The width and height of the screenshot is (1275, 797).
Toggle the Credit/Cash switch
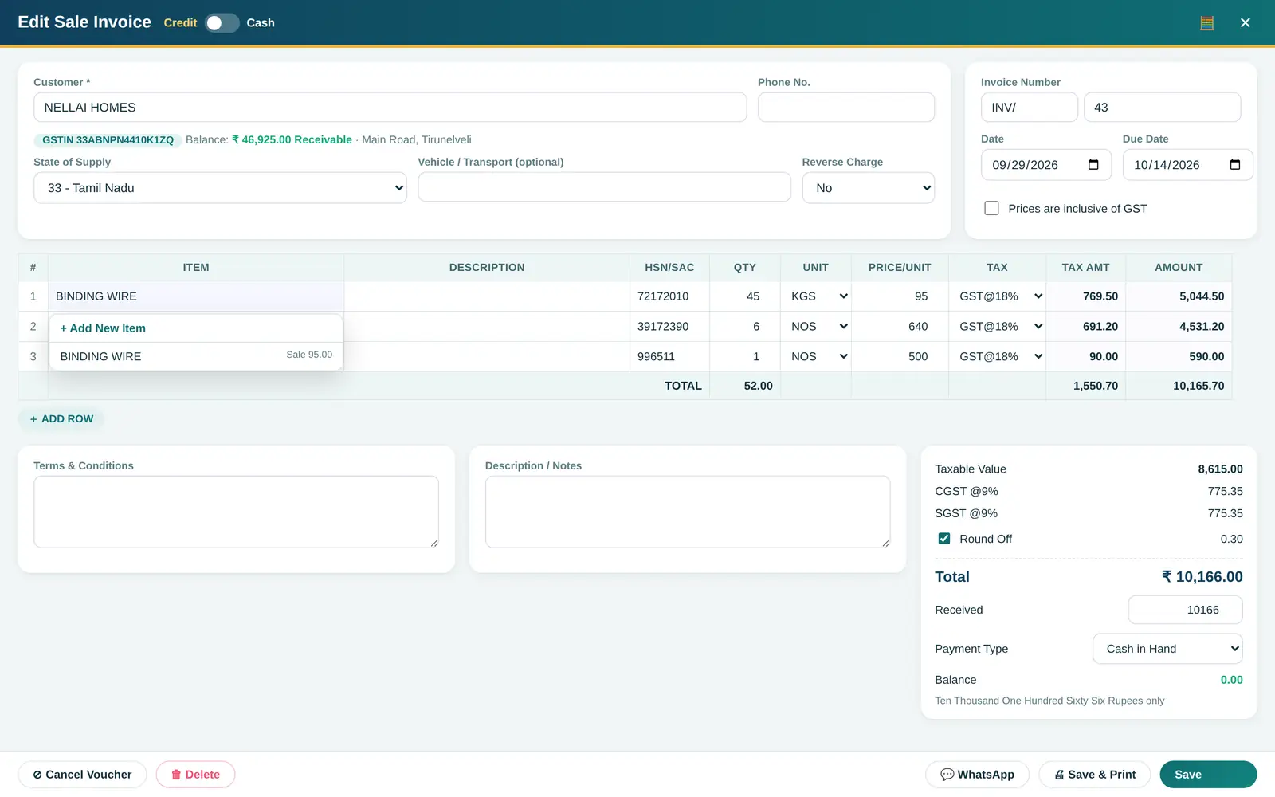222,23
